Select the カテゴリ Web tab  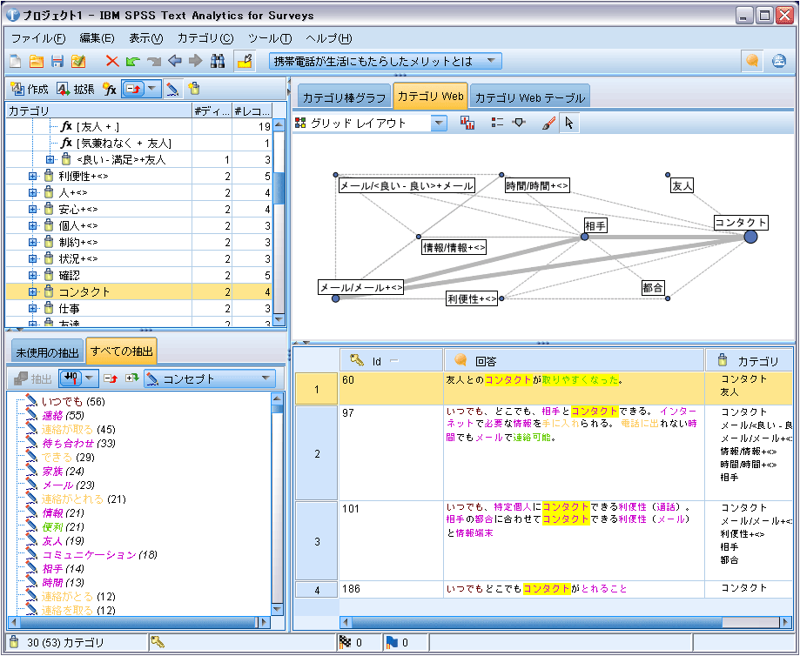tap(430, 96)
